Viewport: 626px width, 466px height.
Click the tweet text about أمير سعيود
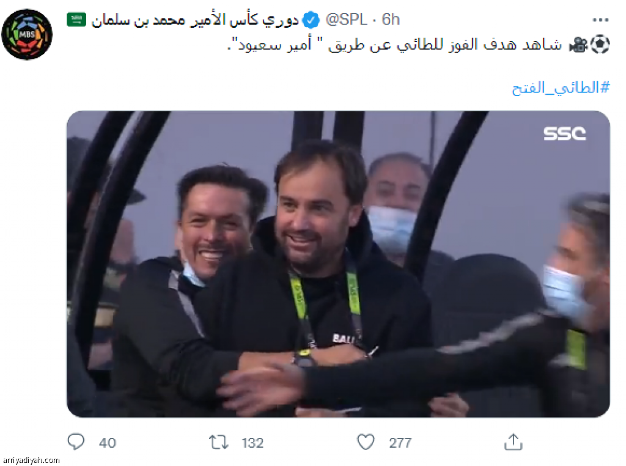[394, 44]
